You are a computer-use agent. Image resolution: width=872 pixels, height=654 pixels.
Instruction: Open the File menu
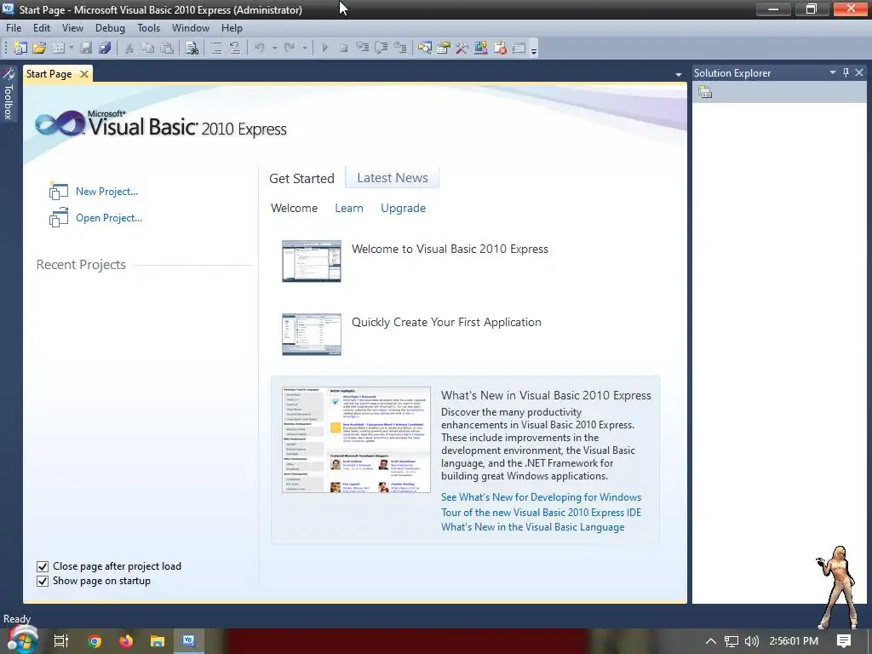tap(14, 28)
